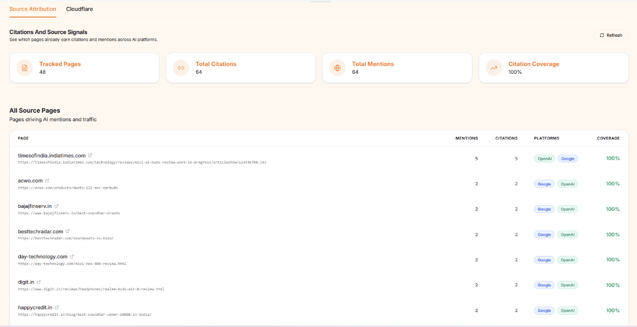Click the Total Citations card title
The height and width of the screenshot is (327, 637).
click(x=216, y=64)
